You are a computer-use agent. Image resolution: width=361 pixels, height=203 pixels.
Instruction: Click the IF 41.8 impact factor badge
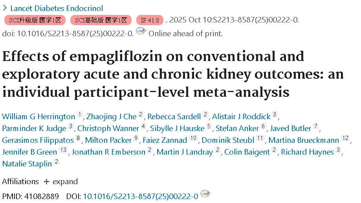tap(150, 20)
